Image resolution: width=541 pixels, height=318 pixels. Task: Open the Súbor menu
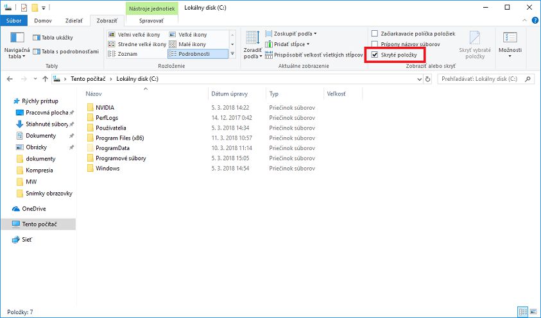[13, 21]
